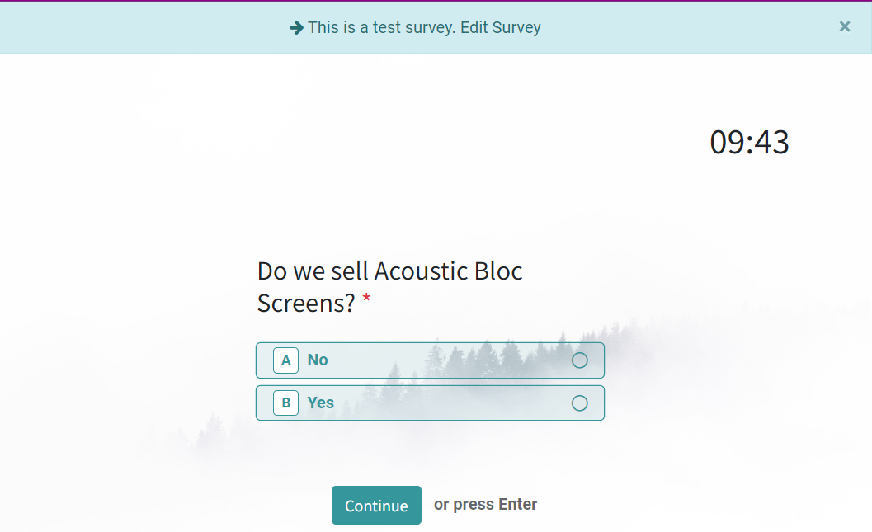
Task: Click the B key badge beside Yes
Action: coord(285,403)
